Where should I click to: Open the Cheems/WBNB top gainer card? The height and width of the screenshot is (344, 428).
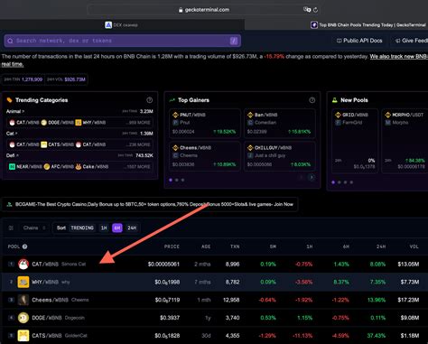(205, 156)
